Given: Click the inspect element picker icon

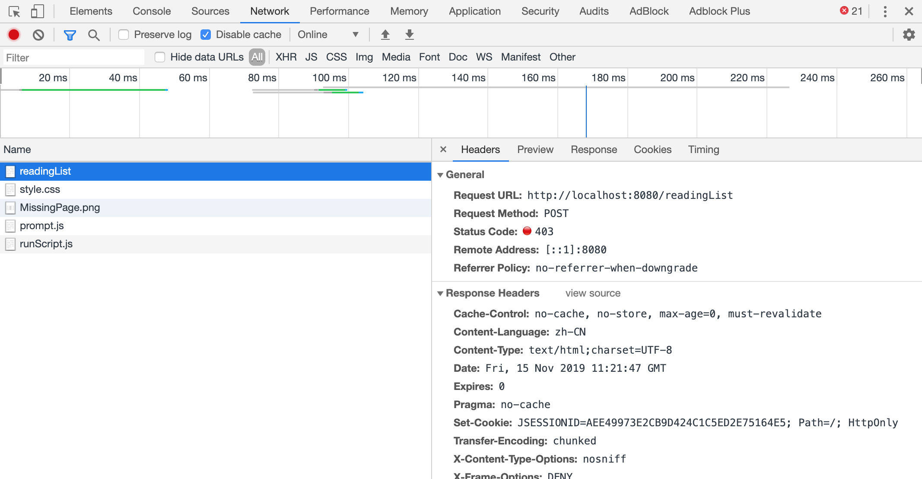Looking at the screenshot, I should [14, 12].
